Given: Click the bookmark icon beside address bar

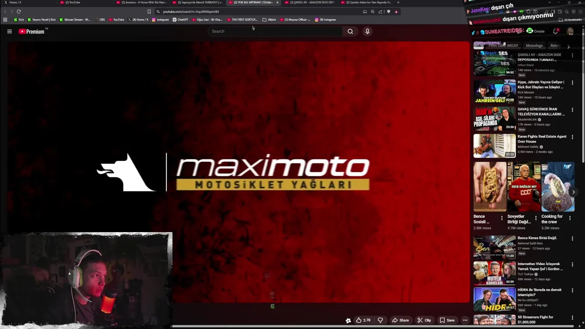Looking at the screenshot, I should coord(149,11).
